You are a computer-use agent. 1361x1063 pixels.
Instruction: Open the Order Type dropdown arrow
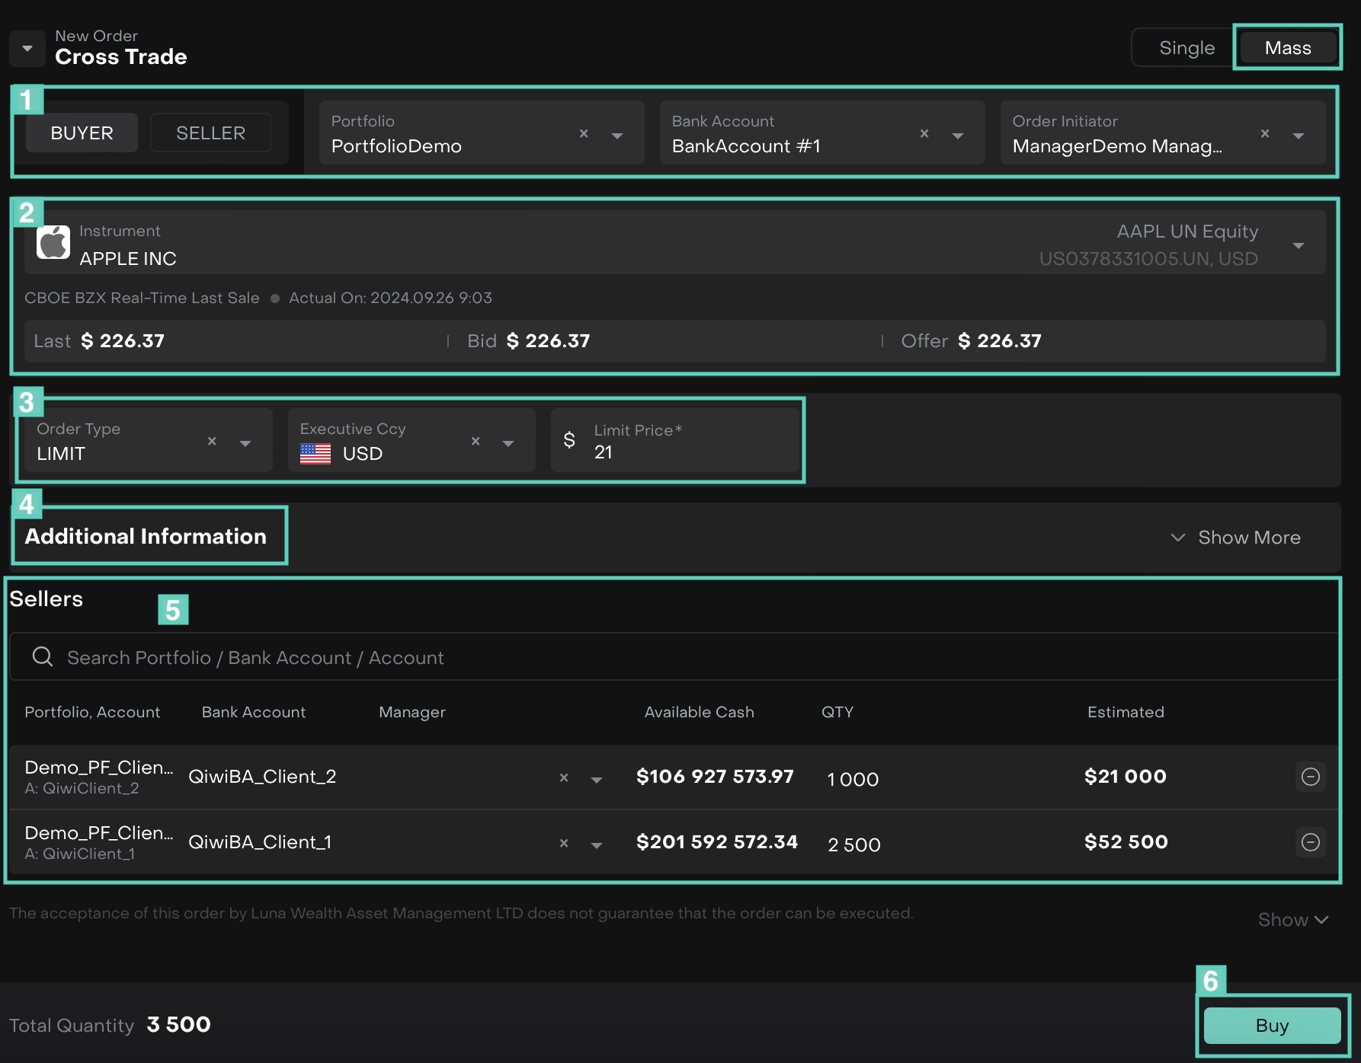[x=245, y=443]
